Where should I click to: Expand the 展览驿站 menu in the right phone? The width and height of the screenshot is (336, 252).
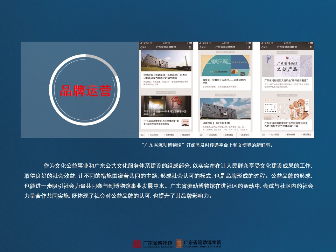point(307,135)
